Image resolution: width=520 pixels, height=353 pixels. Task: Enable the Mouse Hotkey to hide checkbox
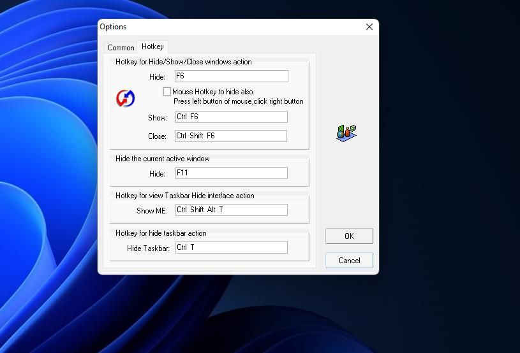coord(167,92)
